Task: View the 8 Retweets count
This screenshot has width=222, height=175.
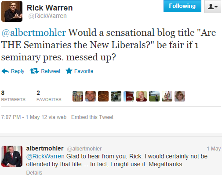Action: (13, 96)
